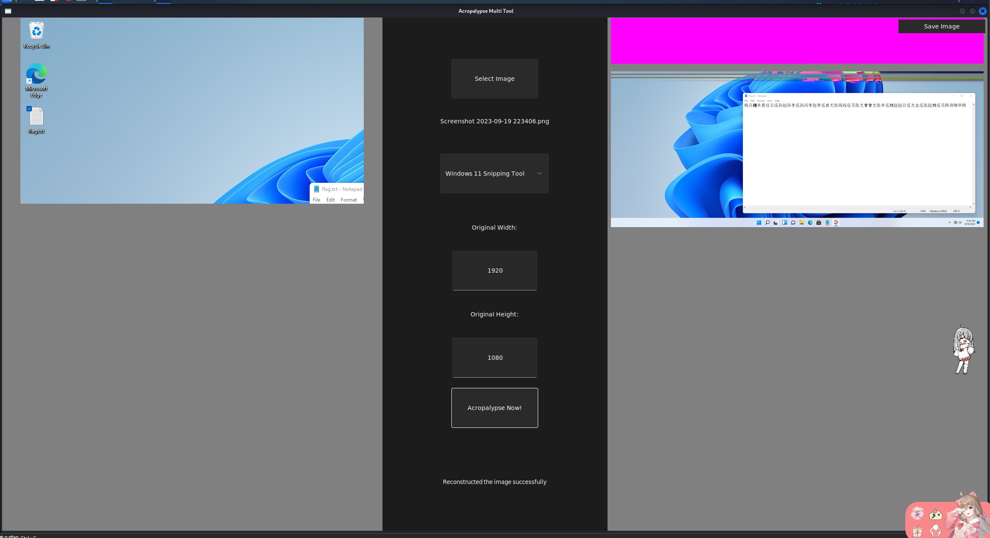Click File menu in cropped Notepad image
This screenshot has width=990, height=538.
317,200
